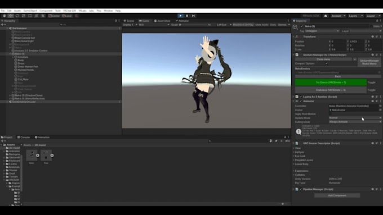Select the Scale tool in toolbar
The height and width of the screenshot is (215, 383).
click(24, 16)
